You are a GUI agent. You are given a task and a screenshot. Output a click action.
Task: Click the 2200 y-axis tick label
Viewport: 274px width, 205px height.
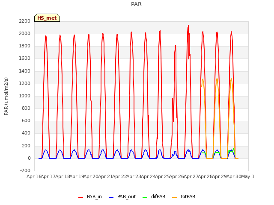[25, 21]
